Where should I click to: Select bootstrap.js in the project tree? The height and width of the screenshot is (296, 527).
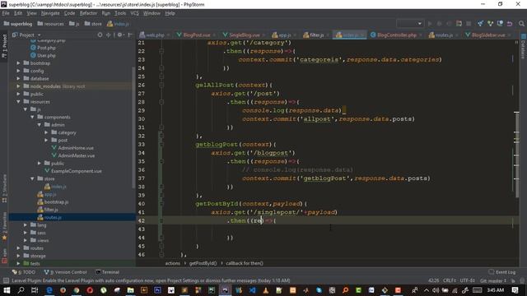click(x=56, y=202)
